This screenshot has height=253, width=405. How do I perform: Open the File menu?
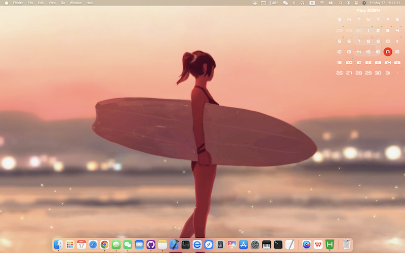coord(30,3)
